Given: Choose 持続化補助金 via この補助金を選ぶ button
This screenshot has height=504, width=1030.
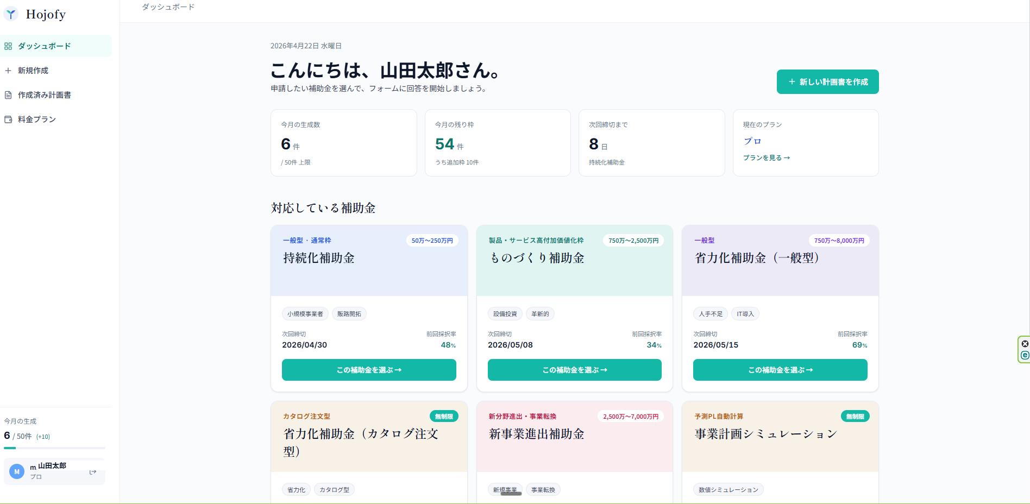Looking at the screenshot, I should coord(369,370).
